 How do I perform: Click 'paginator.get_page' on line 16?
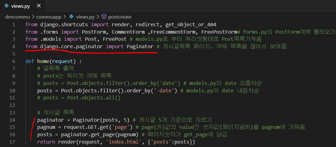(88, 135)
